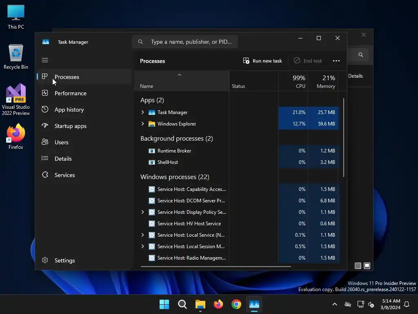Click the Settings gear icon
Viewport: 418px width, 314px height.
45,260
